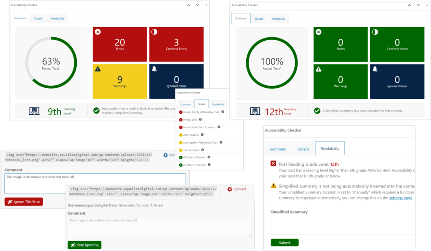Click the active Comment field with blue border
Screen dimensions: 431x251
click(95, 183)
